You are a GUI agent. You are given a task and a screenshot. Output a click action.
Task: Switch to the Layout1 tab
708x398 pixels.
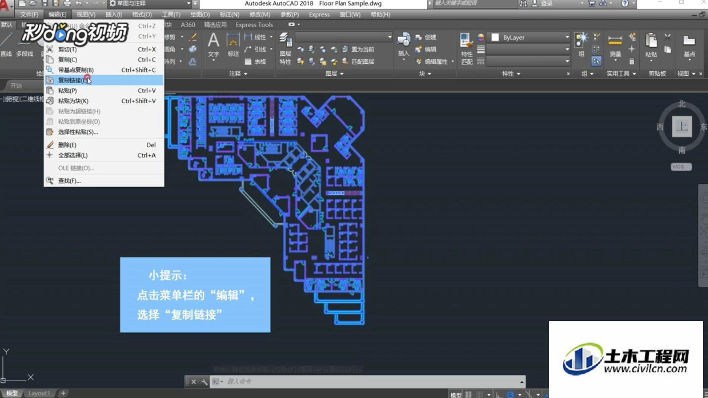tap(39, 394)
